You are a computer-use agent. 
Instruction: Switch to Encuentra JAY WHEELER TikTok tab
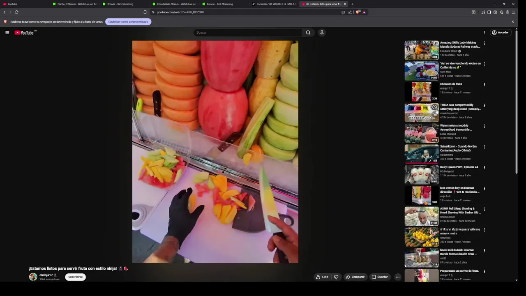[x=274, y=4]
